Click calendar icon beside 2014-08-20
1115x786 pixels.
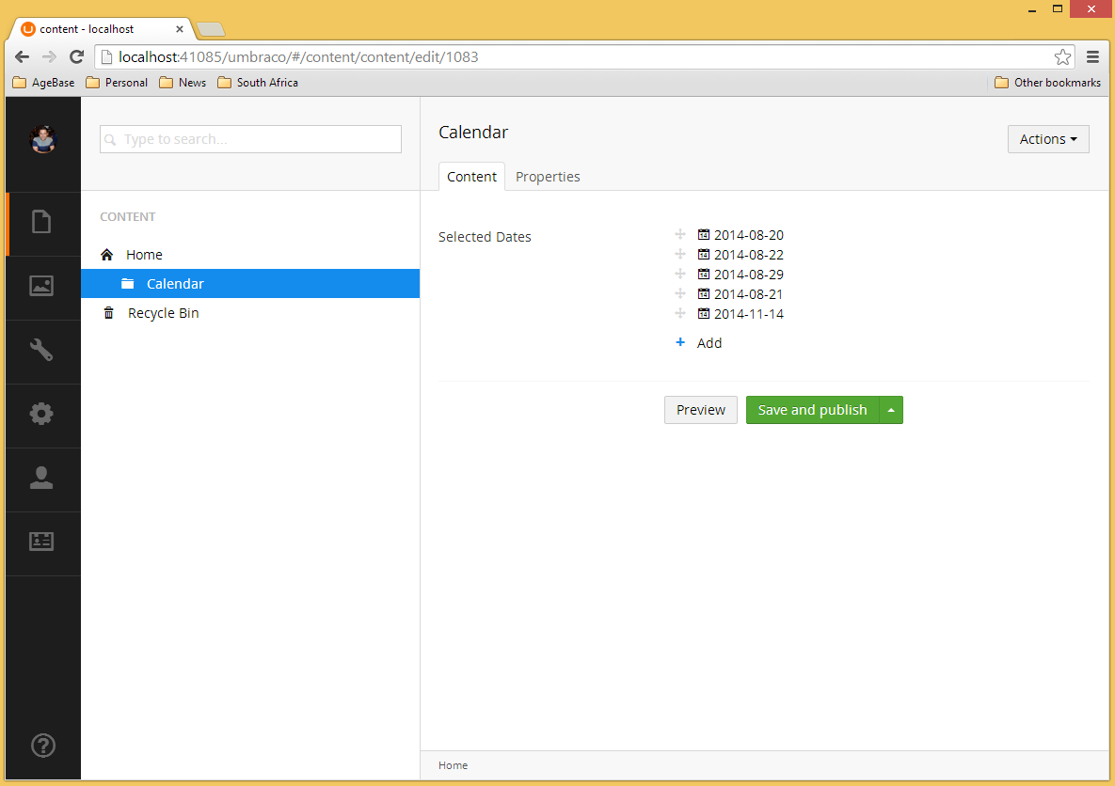click(x=703, y=234)
